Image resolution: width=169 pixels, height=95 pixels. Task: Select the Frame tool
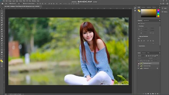(2, 20)
